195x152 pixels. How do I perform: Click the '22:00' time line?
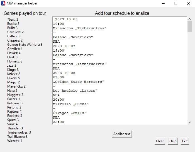58,122
